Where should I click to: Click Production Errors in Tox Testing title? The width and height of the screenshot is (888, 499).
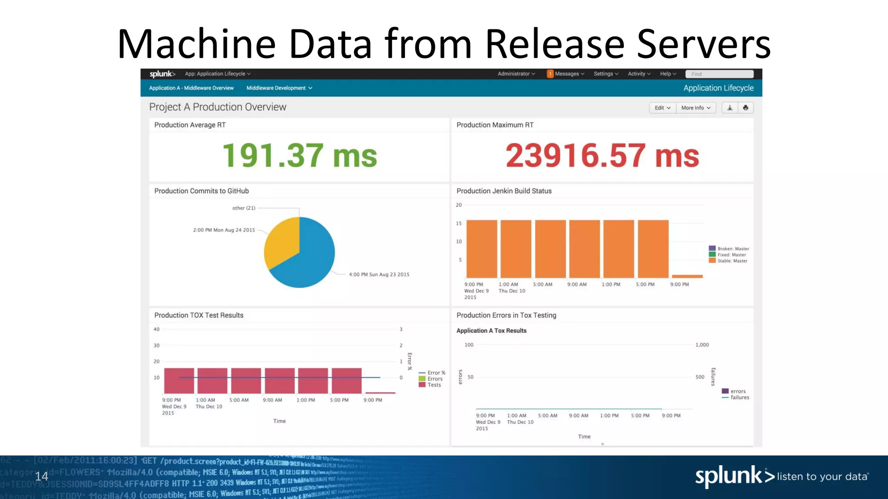pos(506,315)
